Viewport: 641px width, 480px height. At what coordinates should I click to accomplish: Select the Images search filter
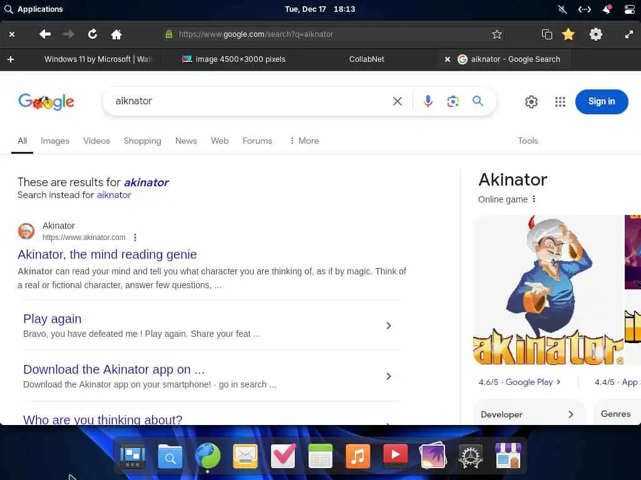55,141
